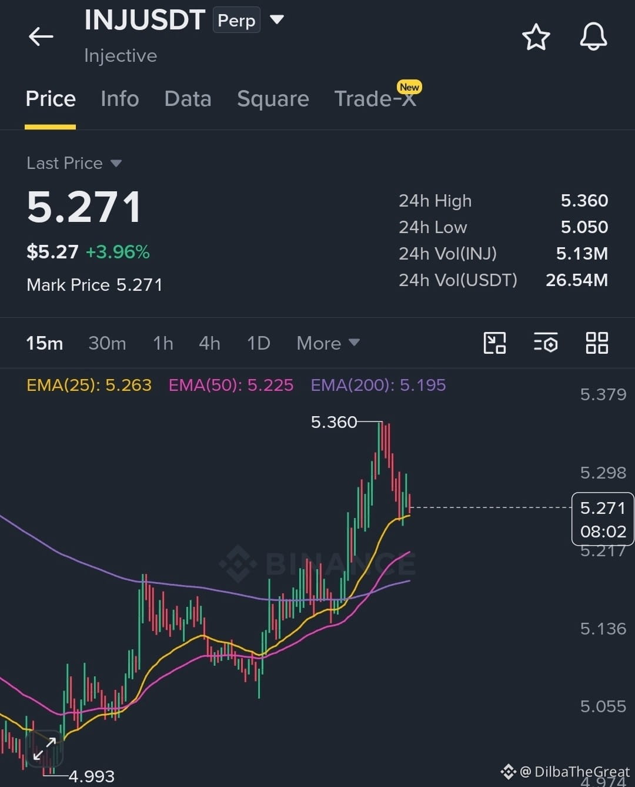Open the Trade-X tab
The width and height of the screenshot is (635, 787).
(x=375, y=99)
